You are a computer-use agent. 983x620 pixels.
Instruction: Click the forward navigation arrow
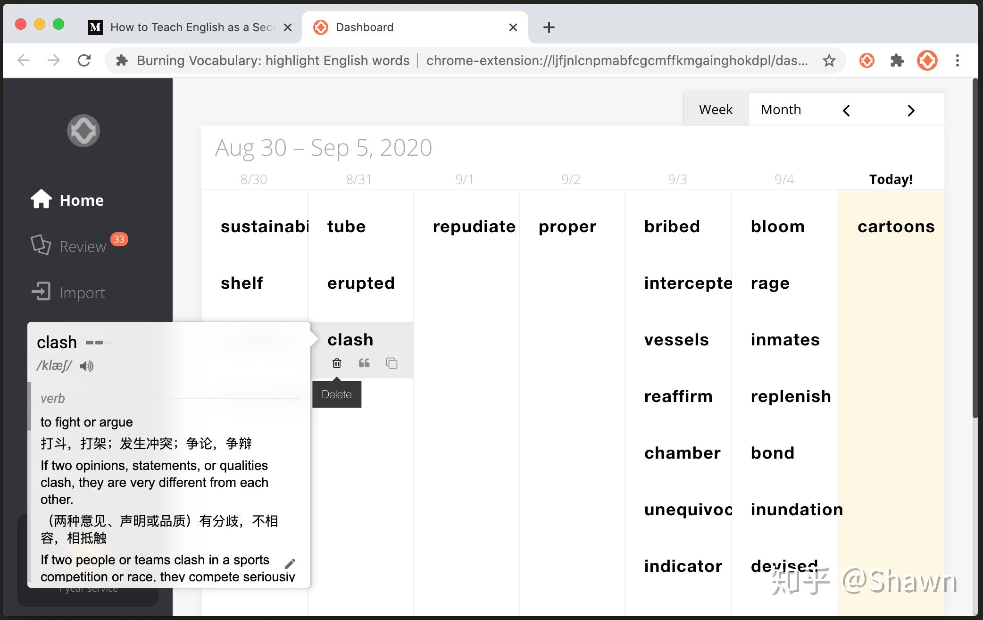[911, 109]
